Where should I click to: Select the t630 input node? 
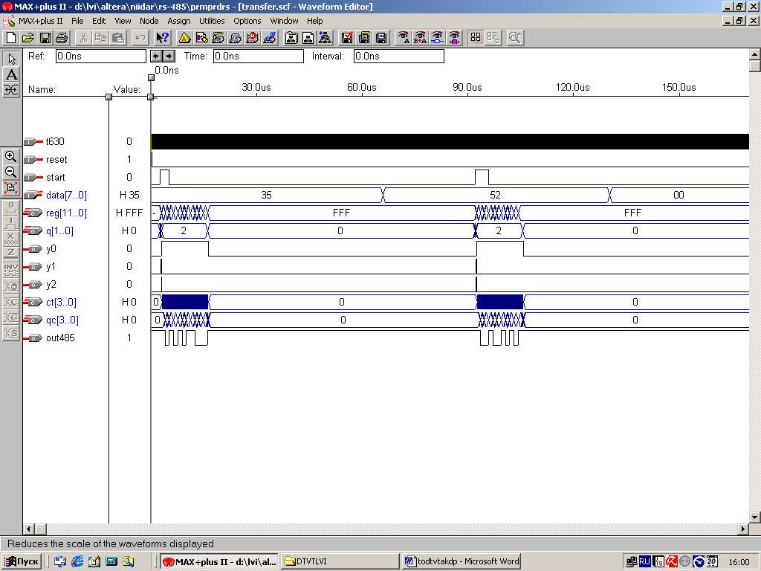pos(55,141)
